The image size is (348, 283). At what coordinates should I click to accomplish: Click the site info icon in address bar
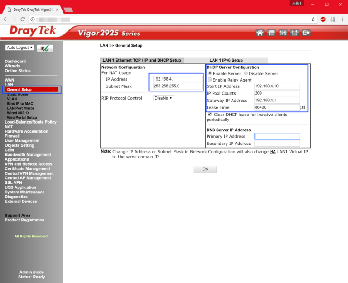click(x=33, y=19)
